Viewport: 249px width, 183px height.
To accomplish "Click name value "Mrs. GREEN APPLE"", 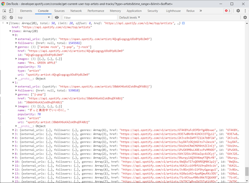I will (42, 63).
